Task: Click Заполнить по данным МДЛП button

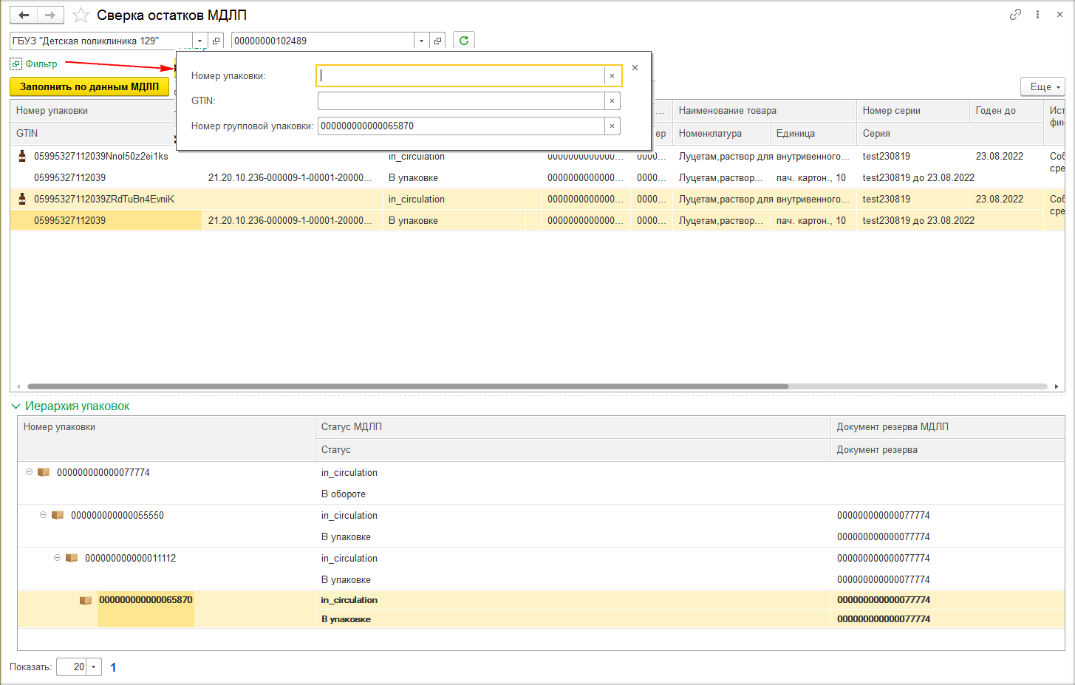Action: coord(89,86)
